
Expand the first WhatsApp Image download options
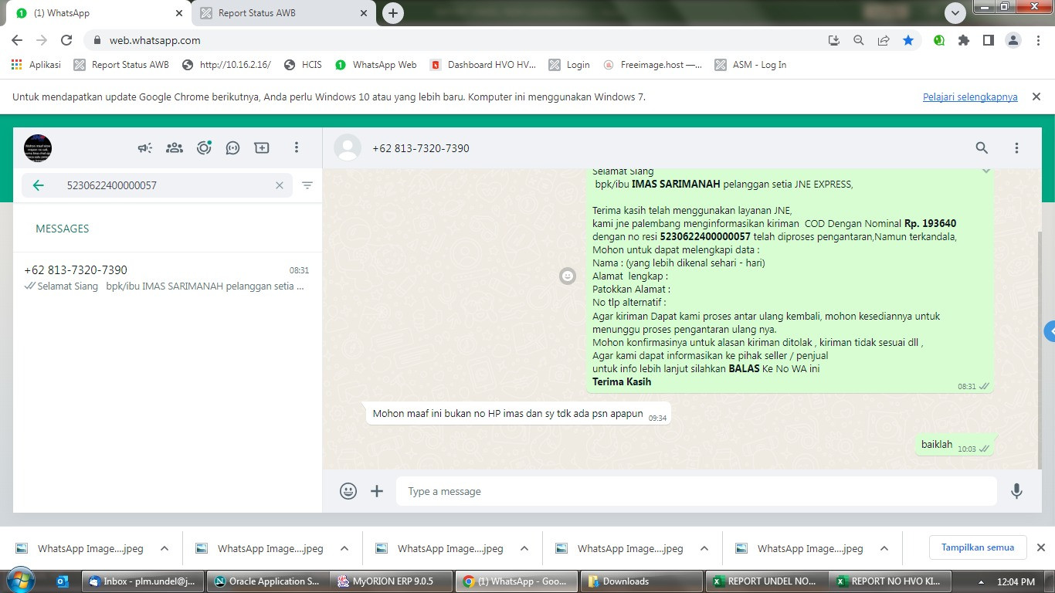(165, 549)
